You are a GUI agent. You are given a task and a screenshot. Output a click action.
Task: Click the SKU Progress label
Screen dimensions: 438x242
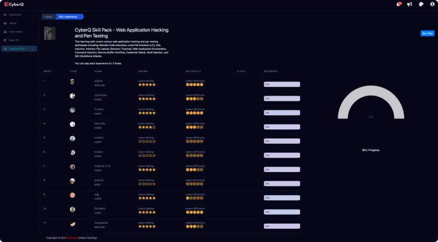(x=371, y=150)
